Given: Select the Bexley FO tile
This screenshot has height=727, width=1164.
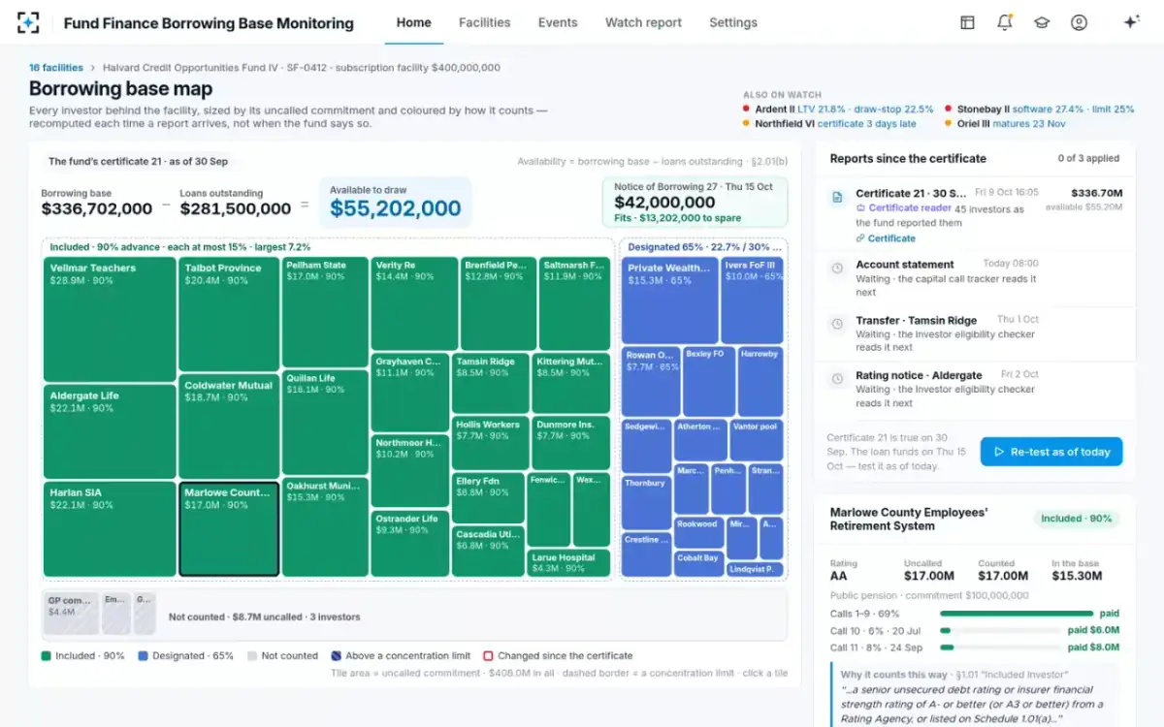Looking at the screenshot, I should click(708, 381).
